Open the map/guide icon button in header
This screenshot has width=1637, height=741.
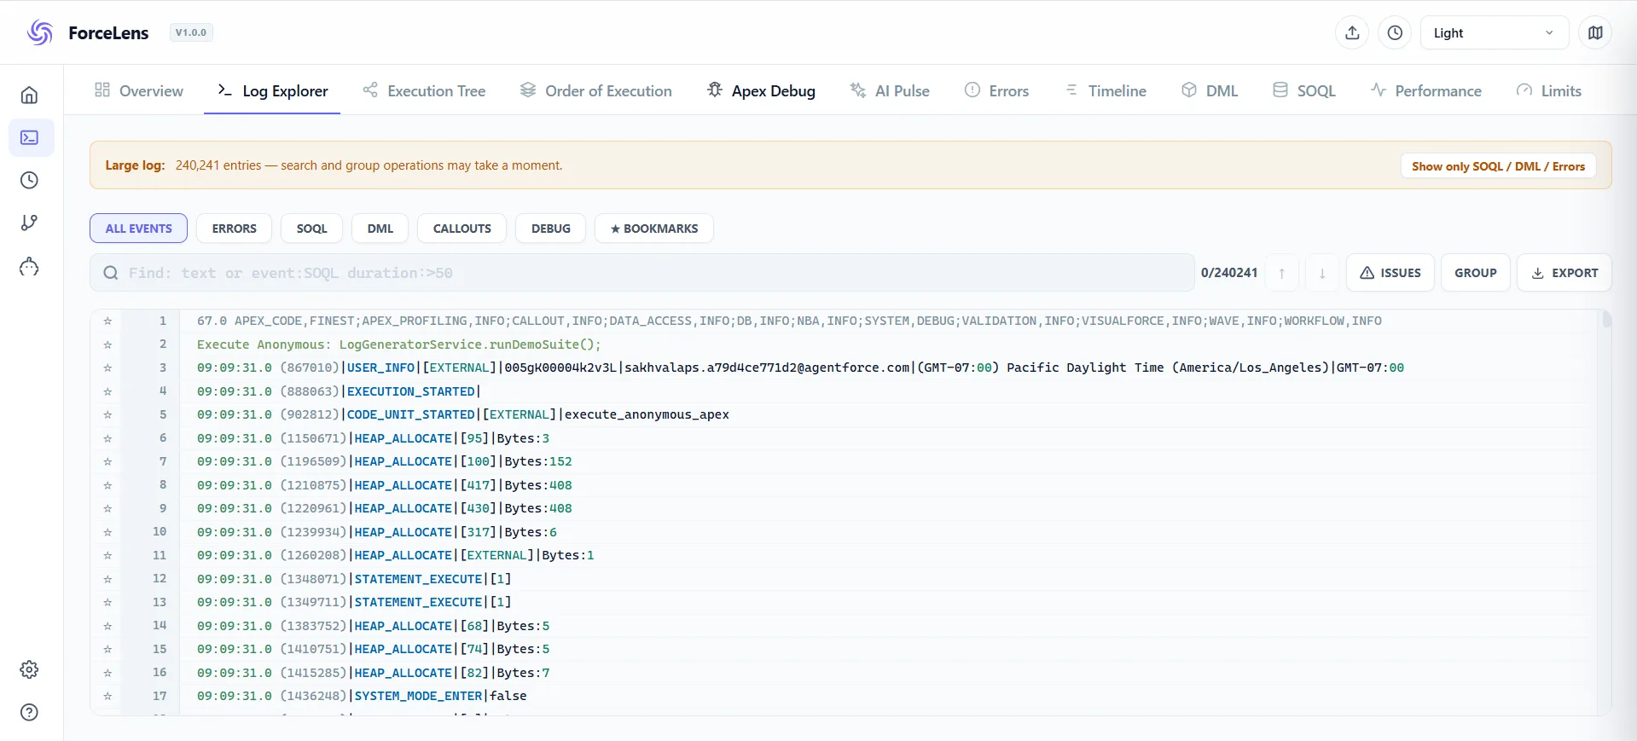(1595, 32)
